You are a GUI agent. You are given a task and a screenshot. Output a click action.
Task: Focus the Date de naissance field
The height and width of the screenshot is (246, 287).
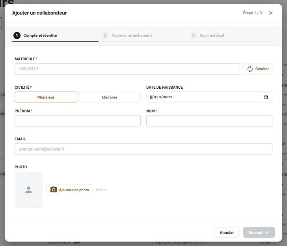click(x=209, y=97)
